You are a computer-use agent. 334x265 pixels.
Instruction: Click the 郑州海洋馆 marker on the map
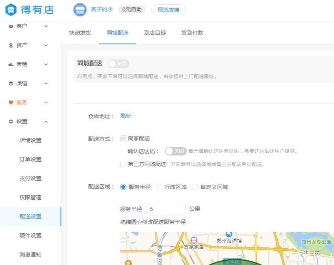[x=229, y=234]
